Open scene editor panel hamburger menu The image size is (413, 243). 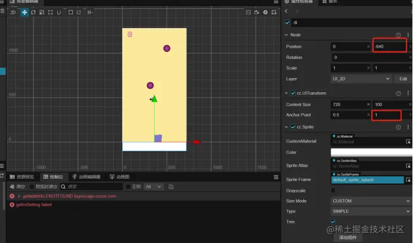[x=276, y=2]
